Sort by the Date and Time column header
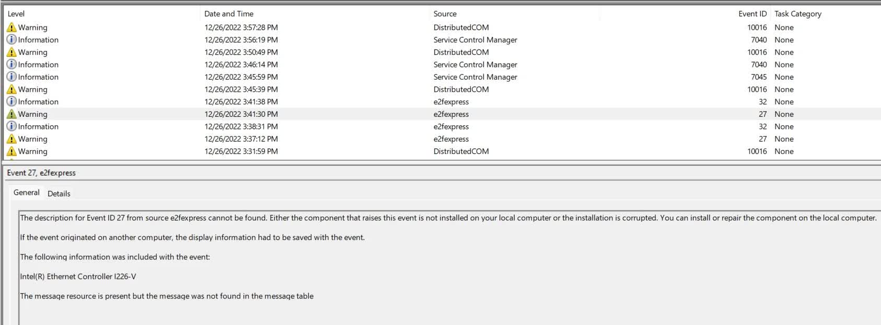881x325 pixels. click(x=228, y=14)
